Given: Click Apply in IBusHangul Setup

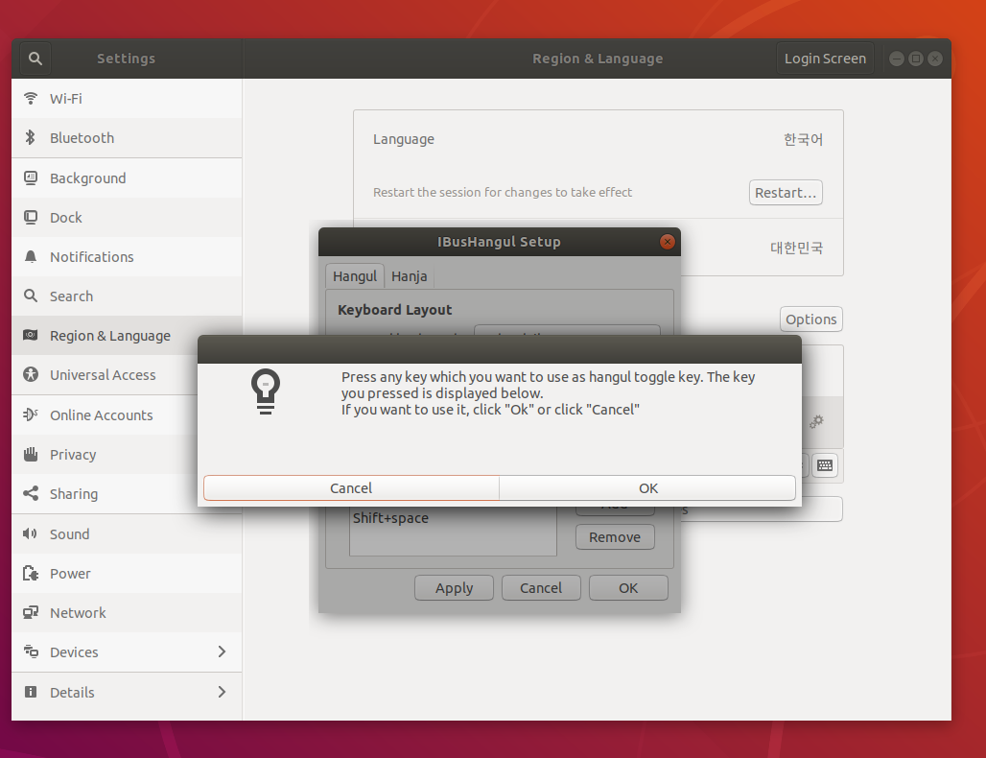Looking at the screenshot, I should coord(454,588).
